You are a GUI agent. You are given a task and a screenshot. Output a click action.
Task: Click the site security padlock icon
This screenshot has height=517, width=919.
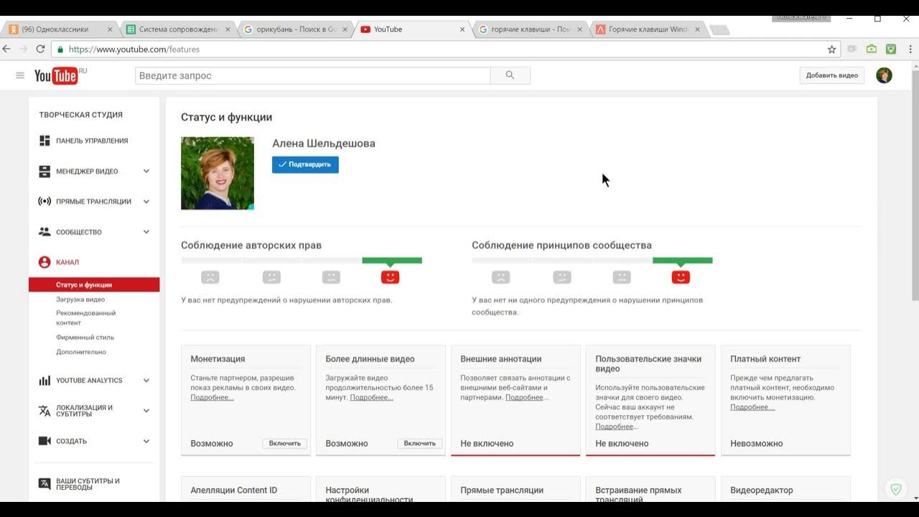(x=60, y=50)
